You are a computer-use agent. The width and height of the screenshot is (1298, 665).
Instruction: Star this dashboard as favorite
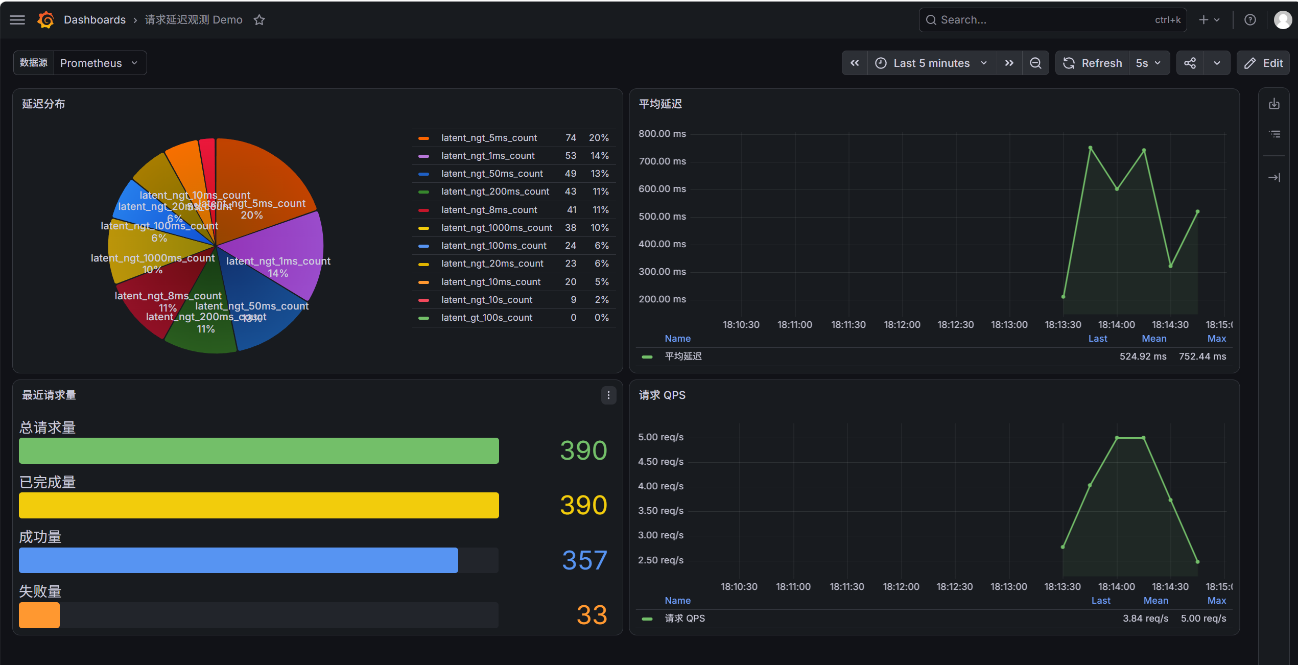(x=259, y=20)
